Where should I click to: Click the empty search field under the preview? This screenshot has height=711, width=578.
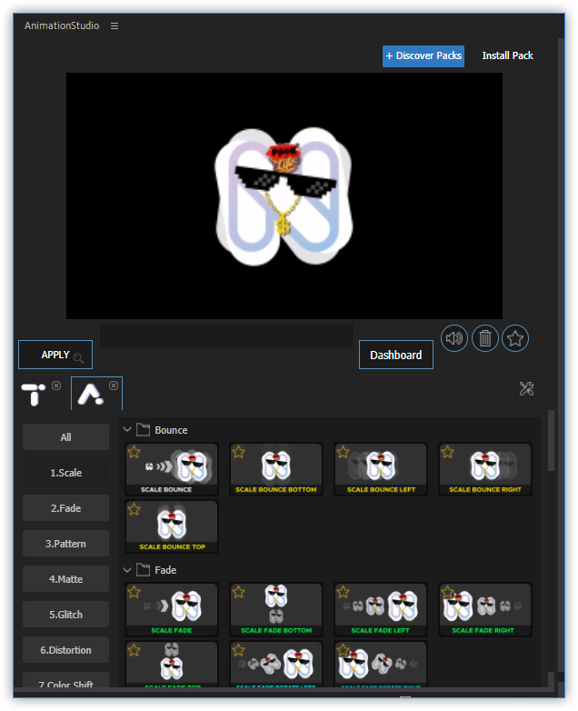point(226,336)
